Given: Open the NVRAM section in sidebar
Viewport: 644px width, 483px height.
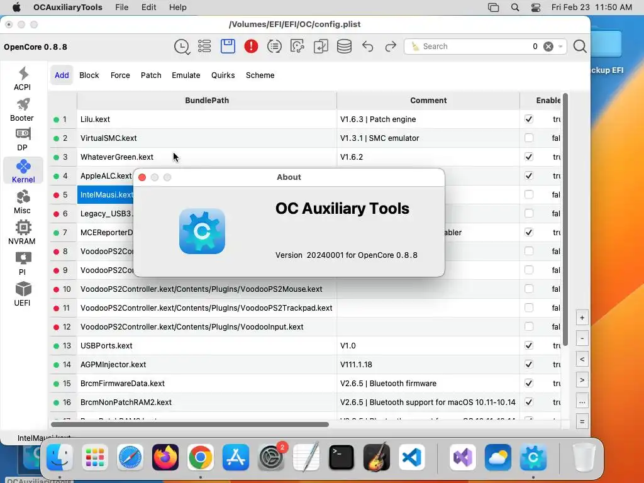Looking at the screenshot, I should click(x=23, y=233).
